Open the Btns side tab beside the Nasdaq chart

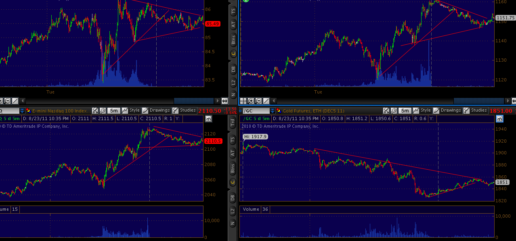tap(233, 168)
